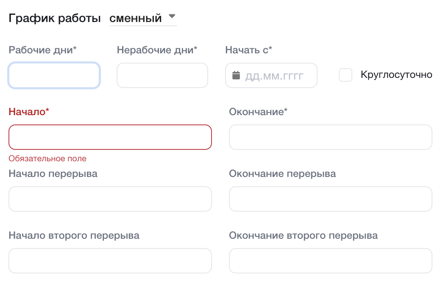The width and height of the screenshot is (446, 298).
Task: Click the Круглосуточно label text
Action: click(x=396, y=75)
